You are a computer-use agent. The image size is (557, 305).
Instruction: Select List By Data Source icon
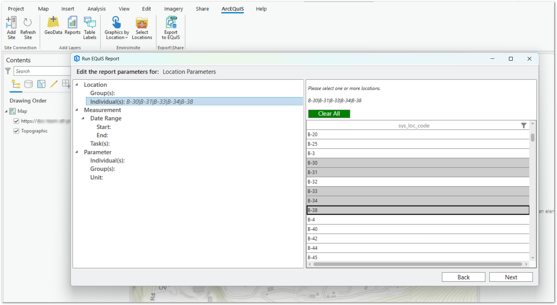pyautogui.click(x=28, y=84)
